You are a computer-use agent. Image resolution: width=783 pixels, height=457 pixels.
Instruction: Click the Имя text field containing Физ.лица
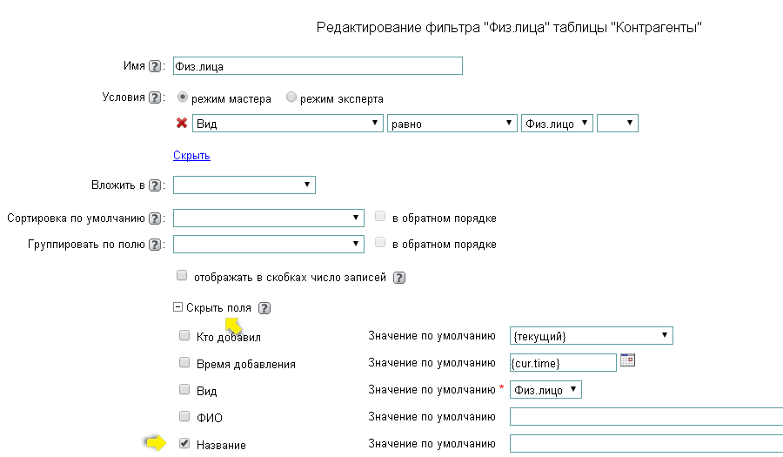pos(318,66)
